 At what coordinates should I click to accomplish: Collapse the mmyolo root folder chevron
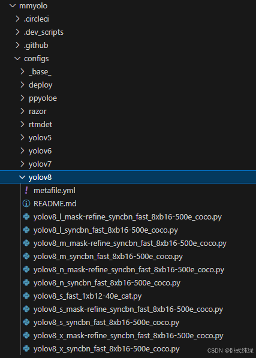[13, 6]
